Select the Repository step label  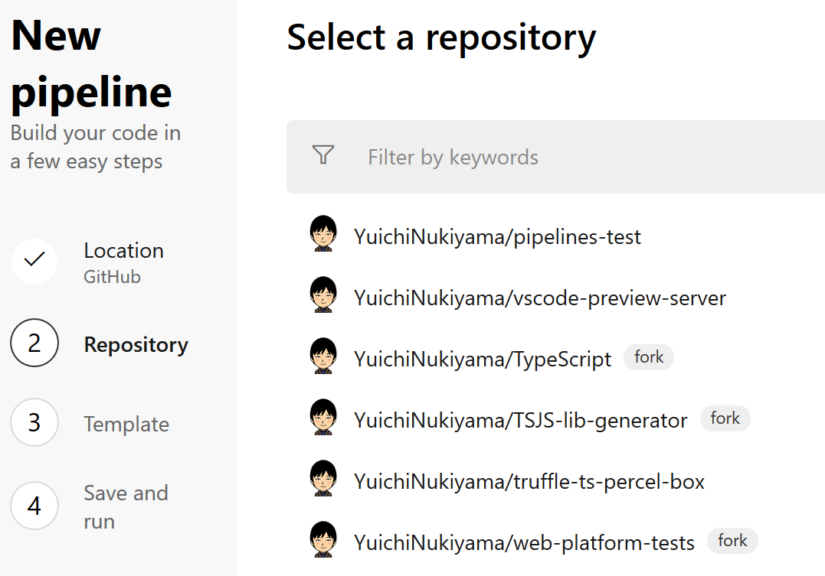tap(136, 345)
